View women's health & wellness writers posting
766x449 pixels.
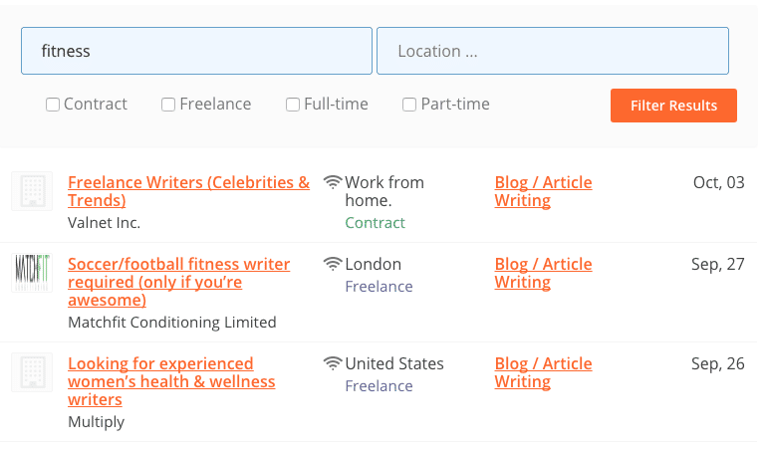coord(171,381)
